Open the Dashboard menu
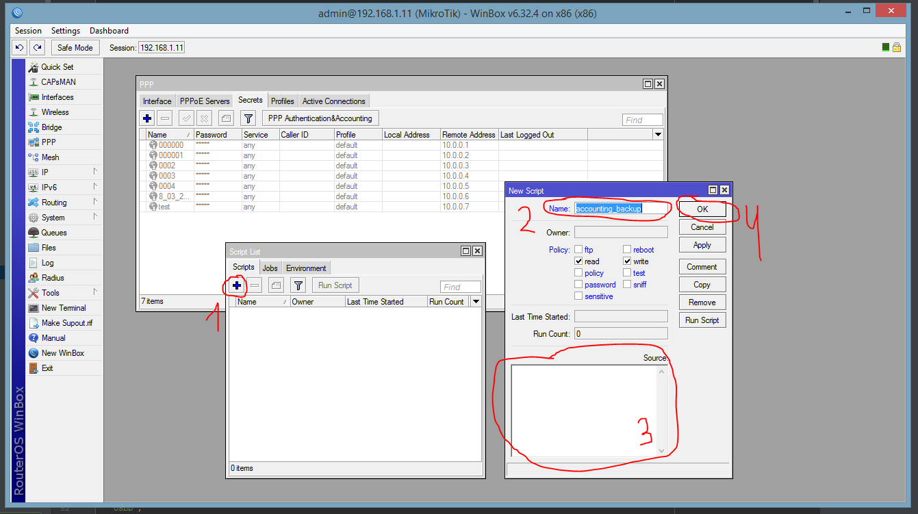The image size is (918, 514). (109, 31)
